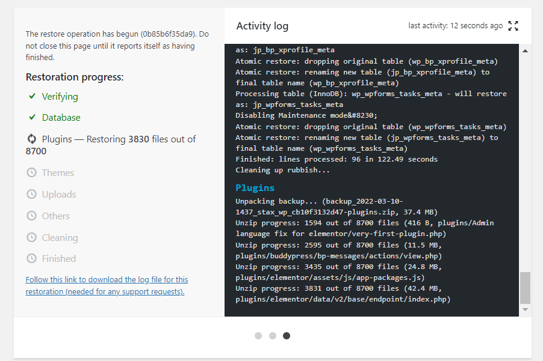Click the Finished step label
The image size is (543, 361).
tap(59, 258)
